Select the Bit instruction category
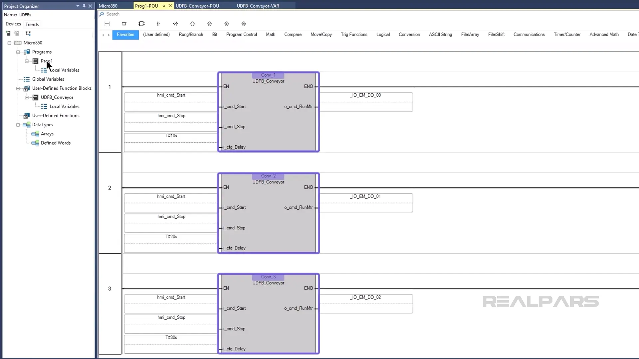The width and height of the screenshot is (639, 359). [x=215, y=35]
